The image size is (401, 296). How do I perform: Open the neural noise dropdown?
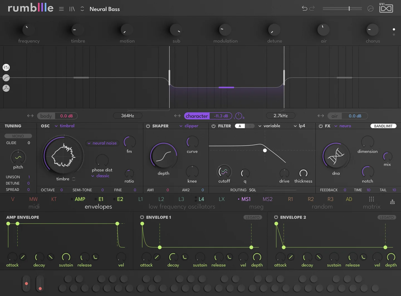[x=102, y=143]
